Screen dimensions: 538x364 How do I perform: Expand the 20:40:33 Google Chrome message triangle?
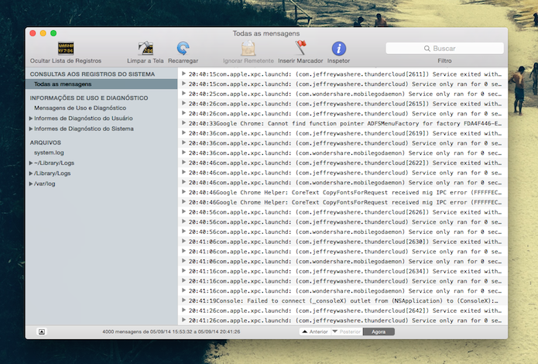click(184, 123)
